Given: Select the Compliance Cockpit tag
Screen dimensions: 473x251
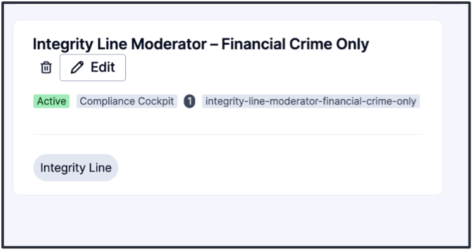Looking at the screenshot, I should tap(126, 101).
